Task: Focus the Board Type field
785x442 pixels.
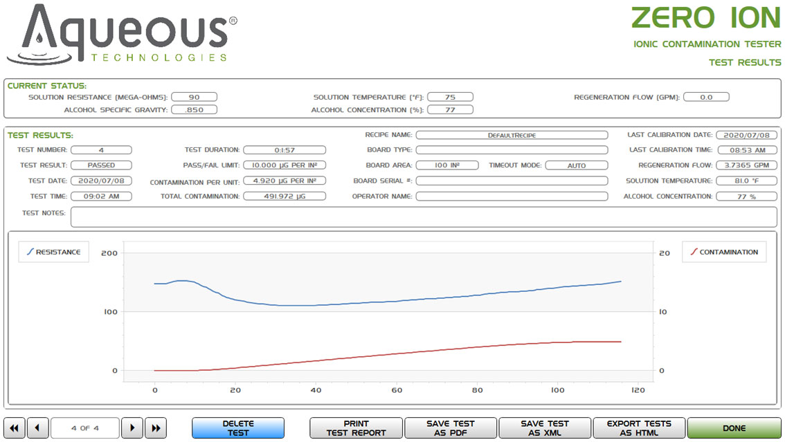Action: (512, 150)
